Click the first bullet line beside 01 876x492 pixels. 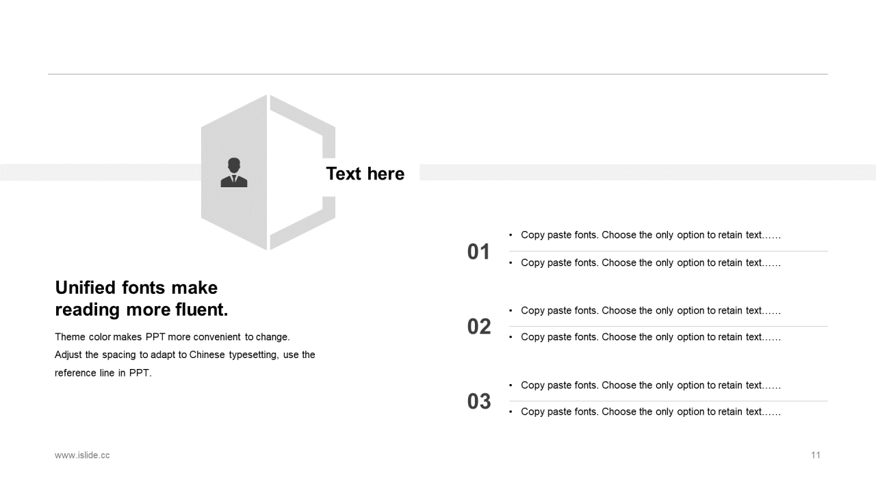[650, 235]
